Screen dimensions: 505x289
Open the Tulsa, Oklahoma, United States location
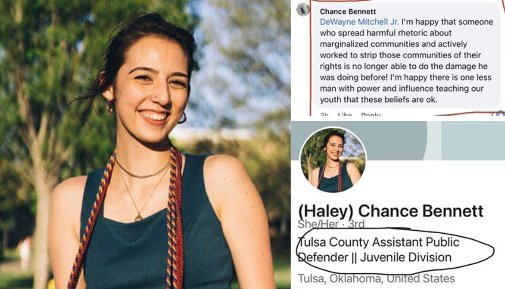click(376, 279)
